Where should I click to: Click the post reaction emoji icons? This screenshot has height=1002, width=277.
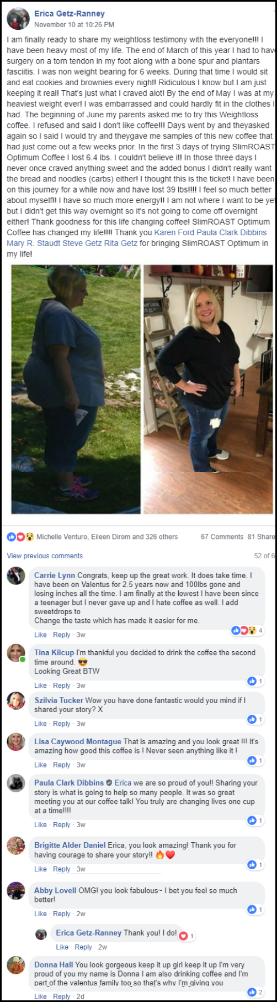point(20,537)
